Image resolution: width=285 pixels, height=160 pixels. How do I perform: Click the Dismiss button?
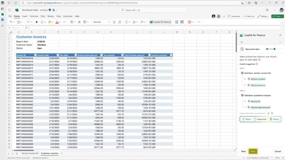(x=274, y=119)
